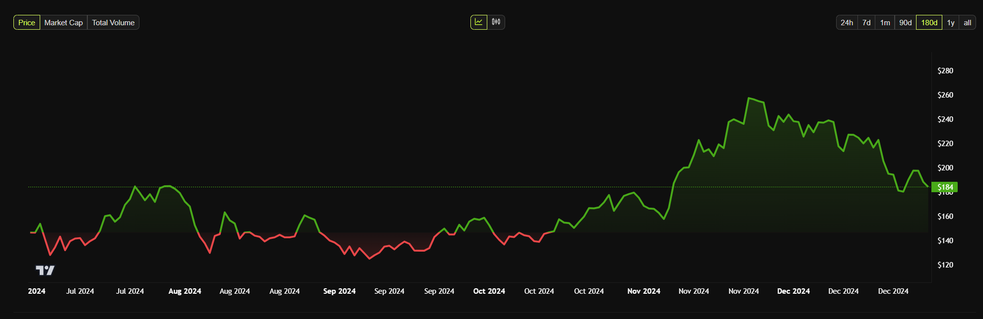This screenshot has height=319, width=983.
Task: Click the leftmost 2024 date axis label
Action: point(37,291)
